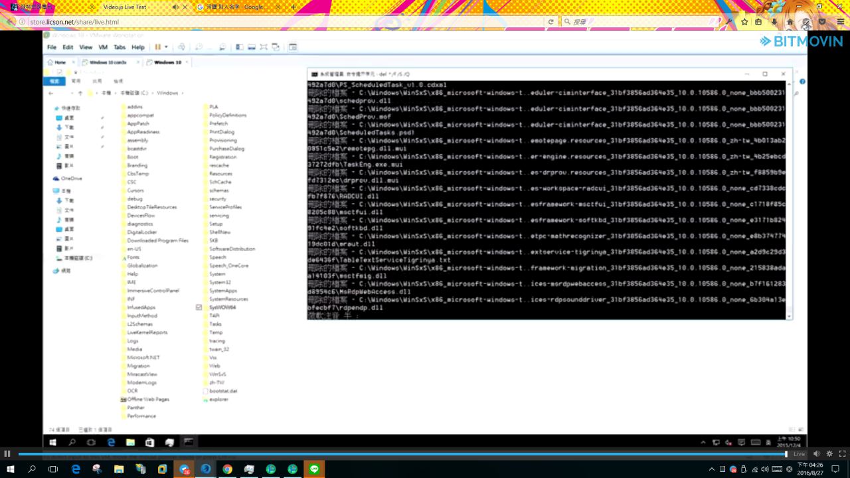Open the browser hamburger menu
The width and height of the screenshot is (850, 478).
(x=840, y=22)
